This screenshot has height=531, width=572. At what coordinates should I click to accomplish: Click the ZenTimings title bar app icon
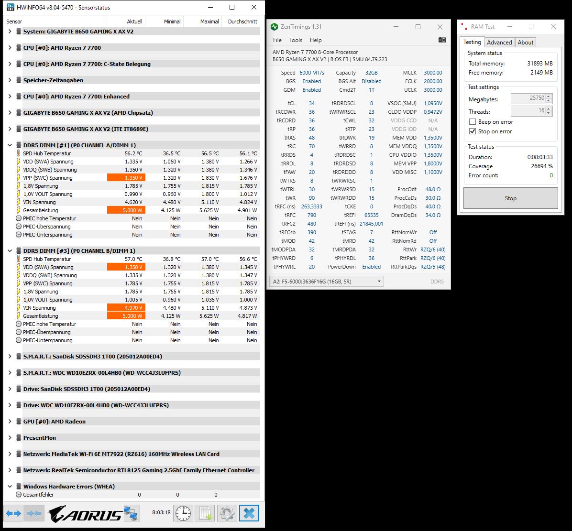coord(275,27)
